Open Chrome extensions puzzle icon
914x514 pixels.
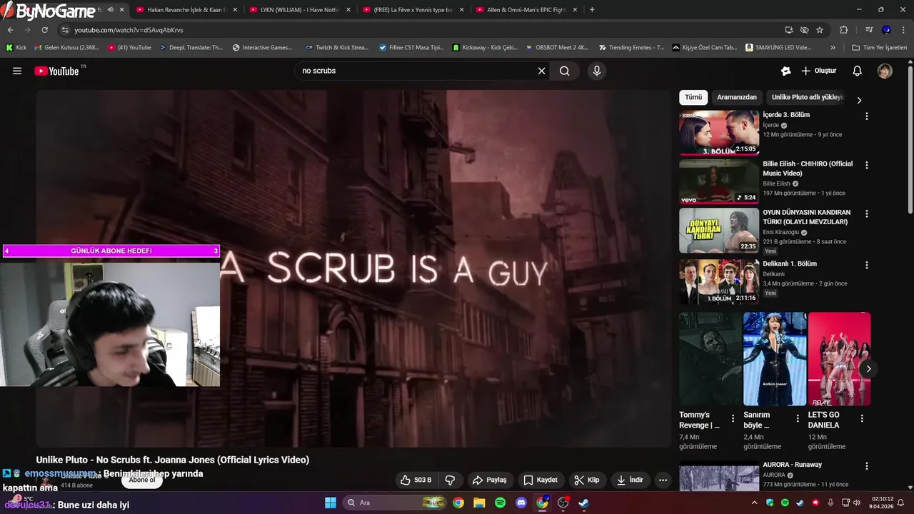(x=843, y=30)
